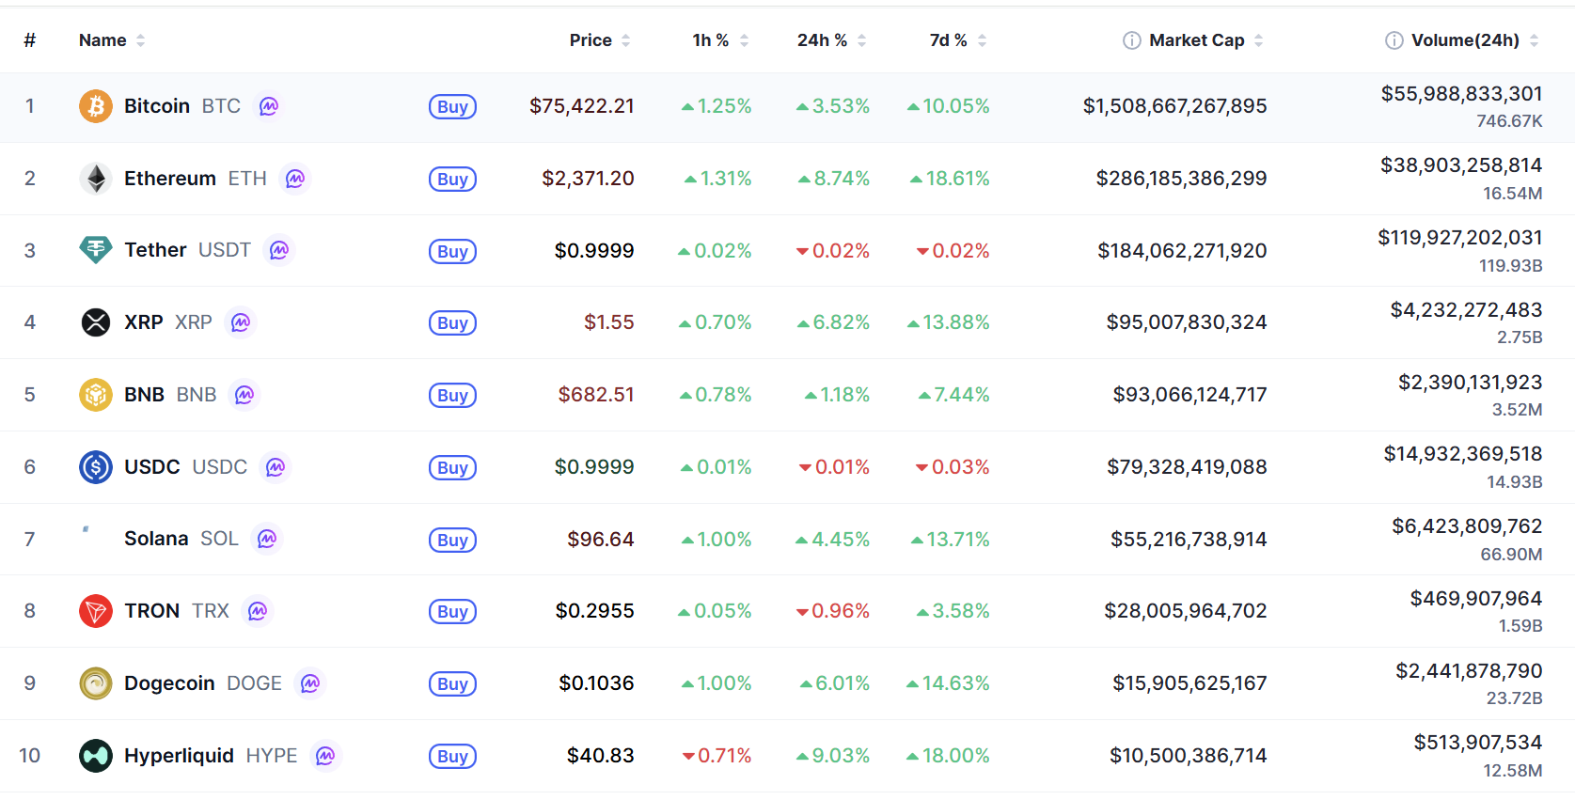The height and width of the screenshot is (800, 1575).
Task: Click the TRON coin logo
Action: tap(95, 611)
